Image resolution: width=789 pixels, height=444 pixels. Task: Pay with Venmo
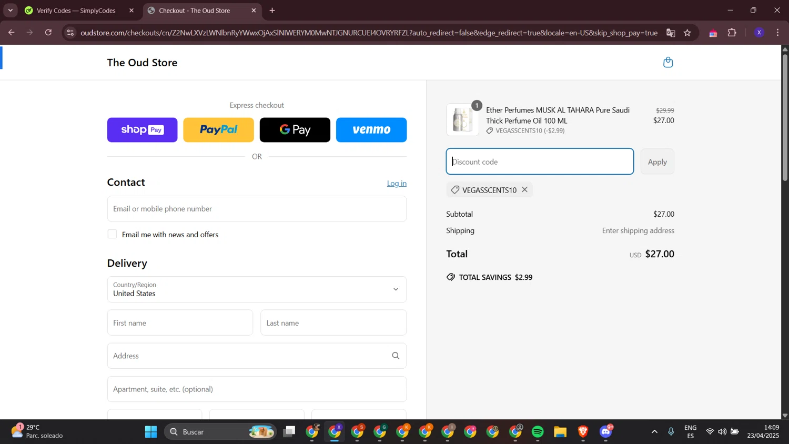click(x=371, y=130)
